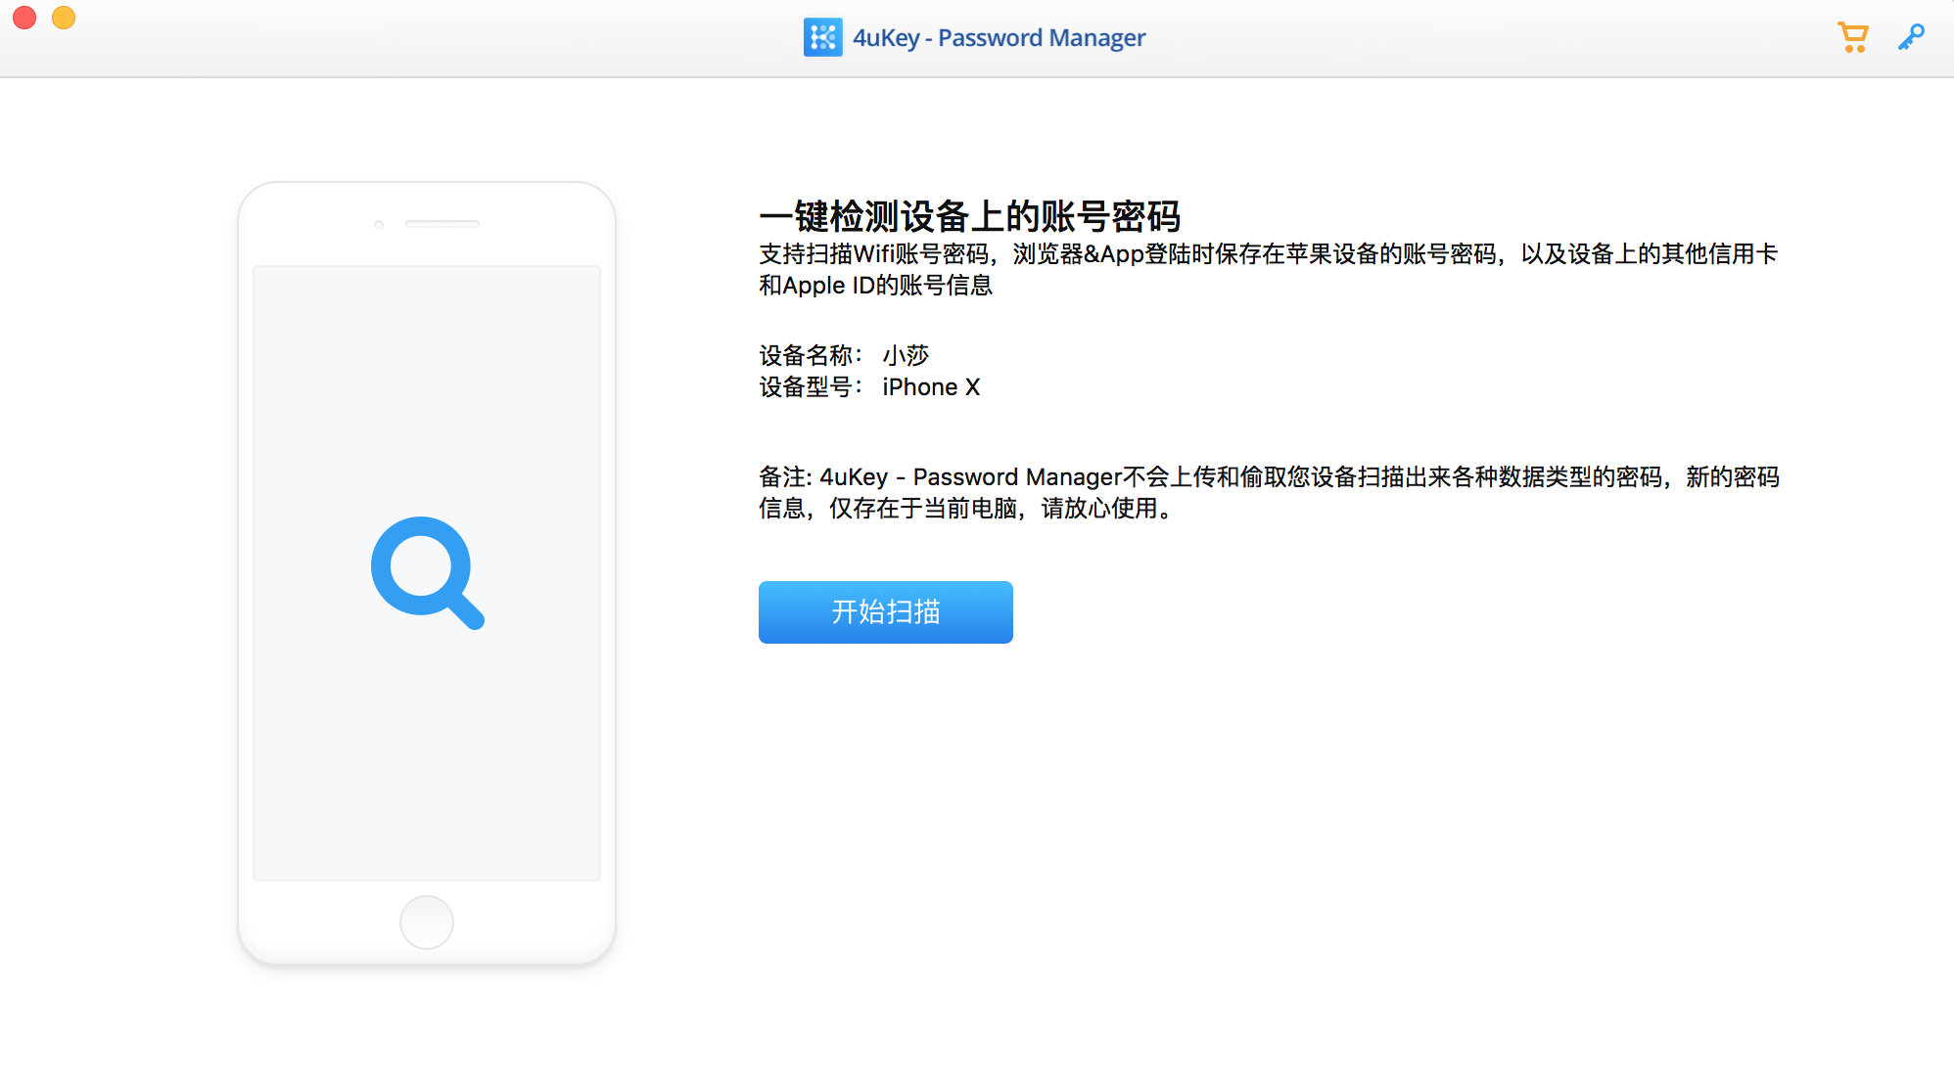Click the heading 一键检测设备上的账号密码

pyautogui.click(x=969, y=216)
